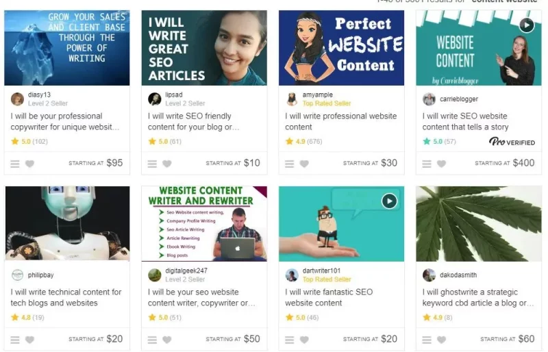
Task: Favorite the diasy13 gig with heart icon
Action: [29, 164]
